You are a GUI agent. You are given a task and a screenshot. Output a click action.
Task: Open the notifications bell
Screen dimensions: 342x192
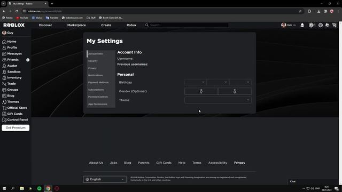[302, 25]
